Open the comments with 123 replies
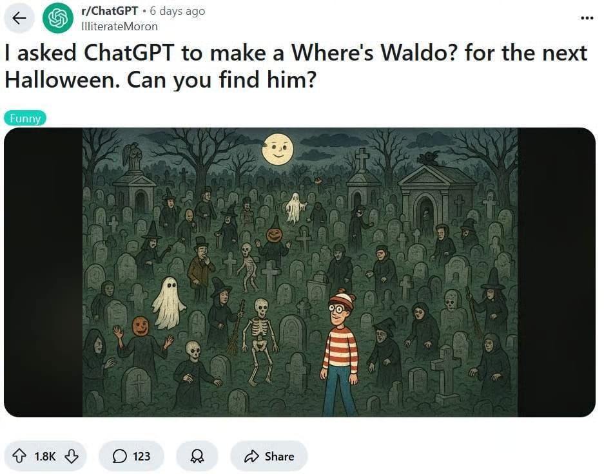604x474 pixels. tap(132, 457)
